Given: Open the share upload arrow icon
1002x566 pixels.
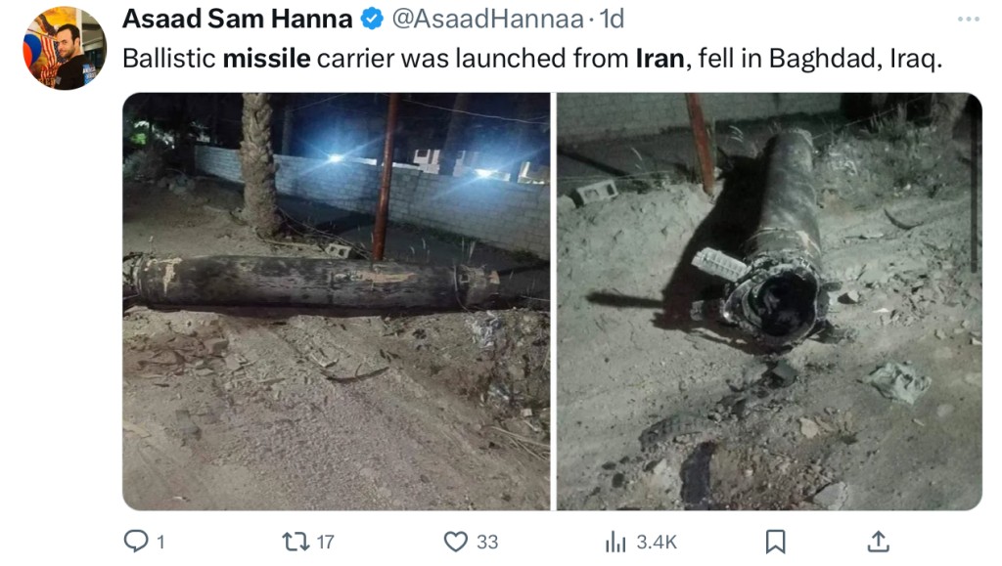Looking at the screenshot, I should [879, 542].
